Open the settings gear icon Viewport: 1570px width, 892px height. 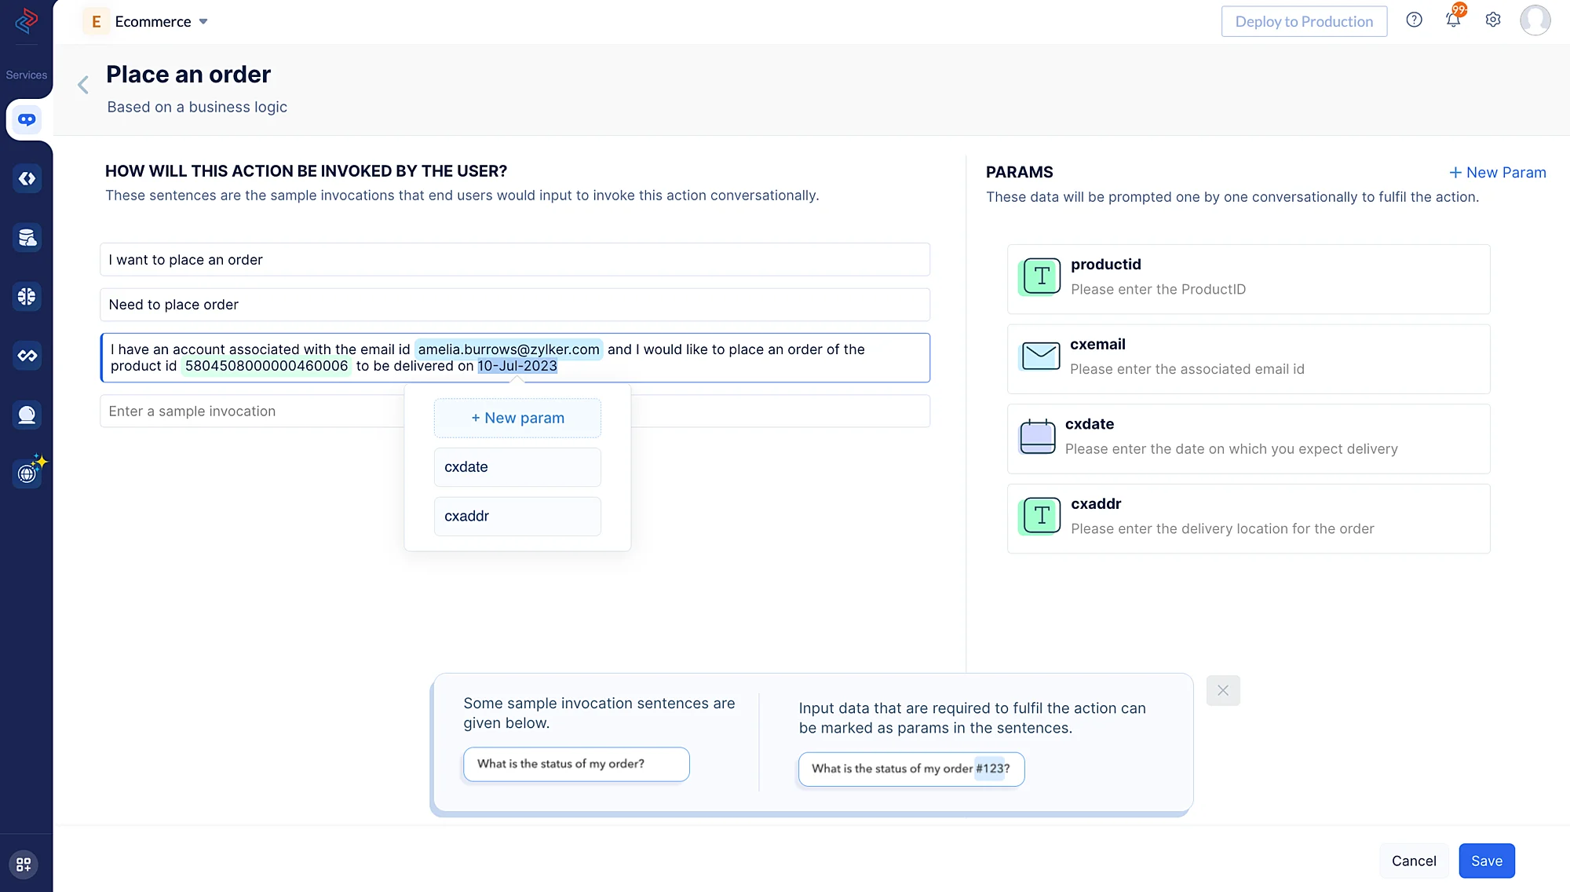pyautogui.click(x=1493, y=20)
